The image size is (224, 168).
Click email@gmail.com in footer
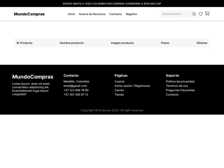[75, 86]
